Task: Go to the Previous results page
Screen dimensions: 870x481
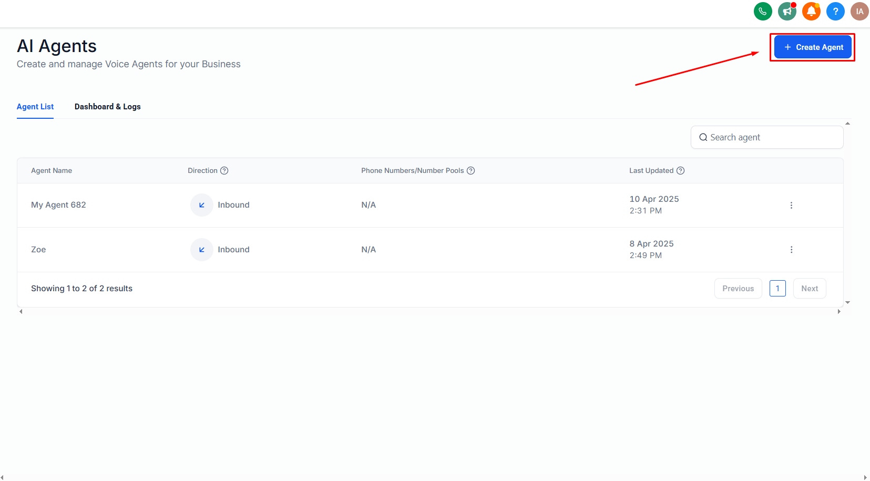Action: (738, 289)
